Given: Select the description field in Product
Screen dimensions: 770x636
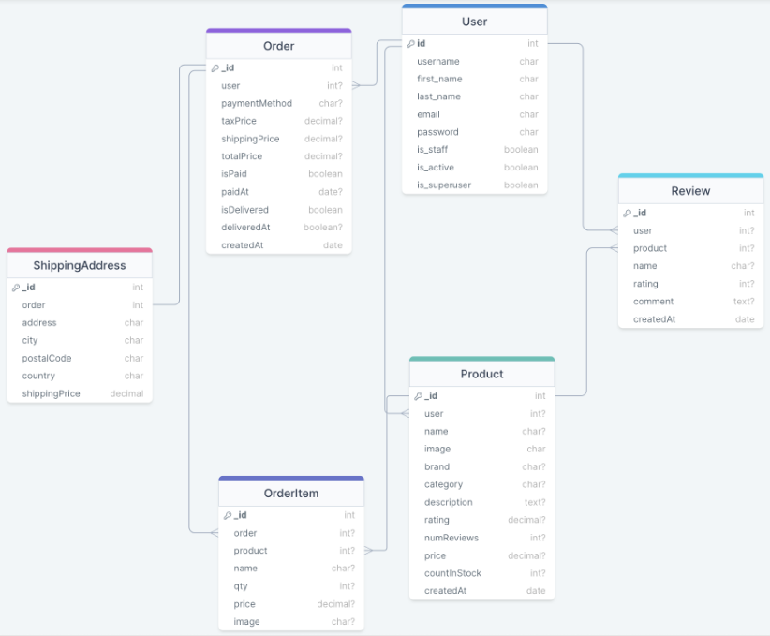Looking at the screenshot, I should (x=481, y=502).
